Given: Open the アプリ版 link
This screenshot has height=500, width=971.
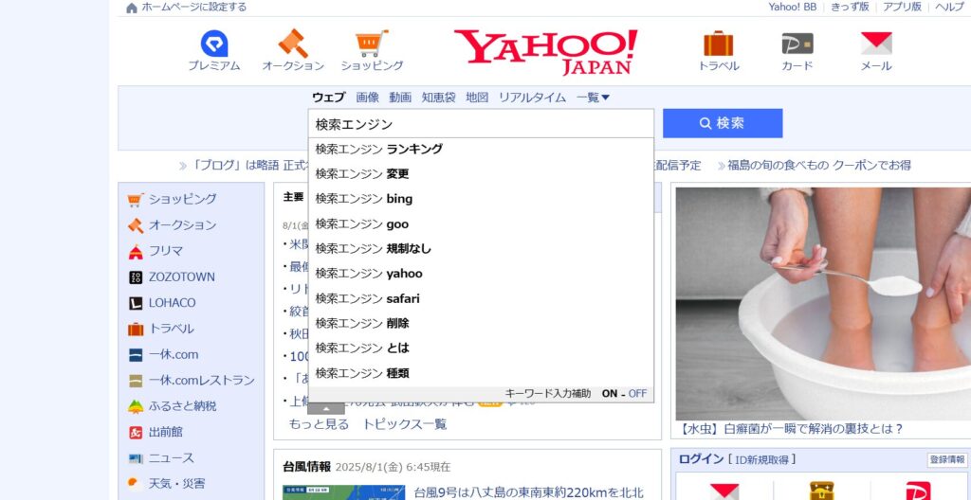Looking at the screenshot, I should 902,7.
